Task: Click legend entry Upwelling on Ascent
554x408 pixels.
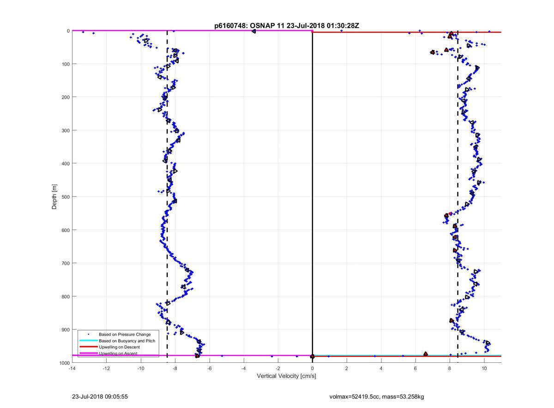Action: tap(118, 354)
